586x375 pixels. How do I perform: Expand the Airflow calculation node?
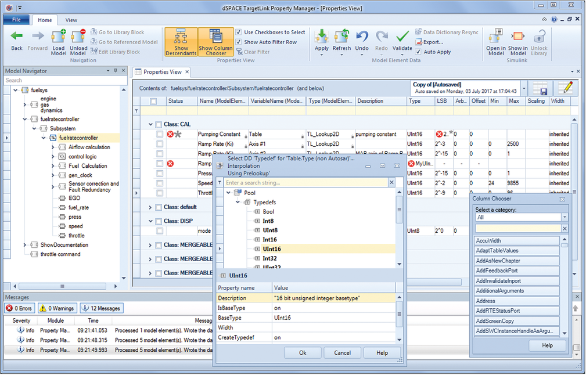click(53, 147)
